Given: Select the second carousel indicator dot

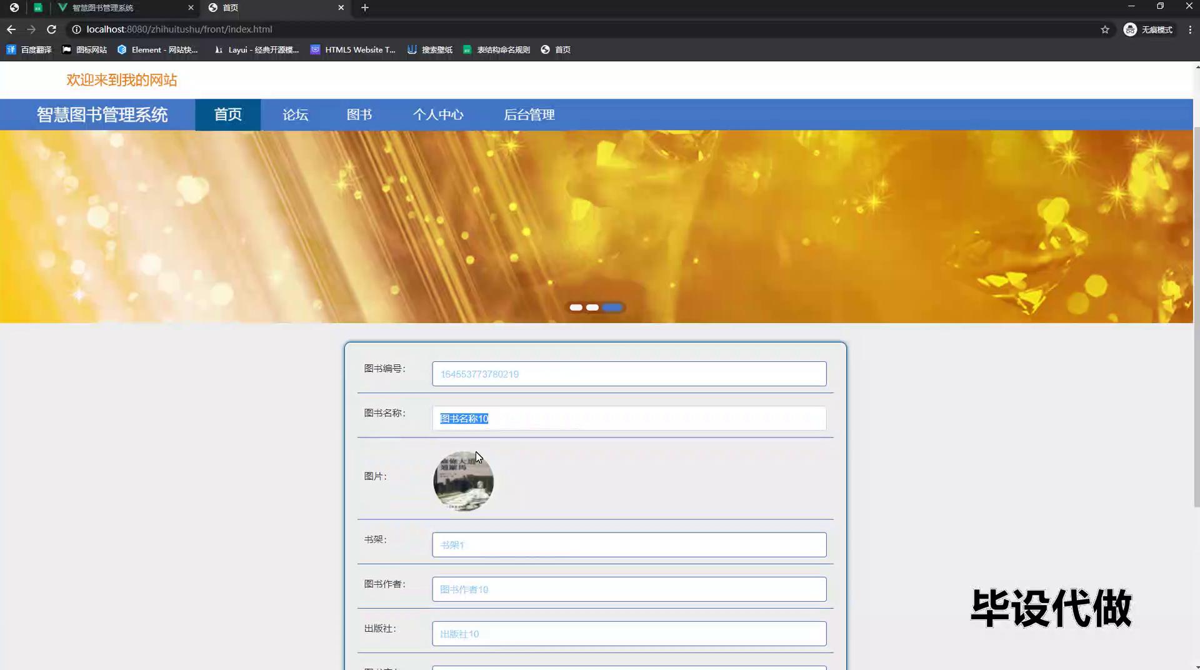Looking at the screenshot, I should 592,307.
